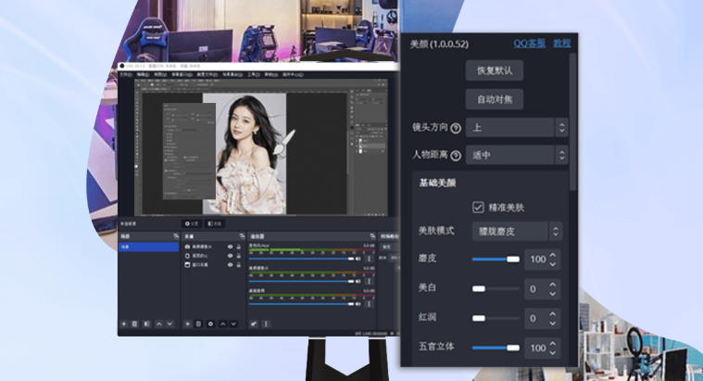Viewport: 703px width, 381px height.
Task: Hide the camera source via eye icon
Action: [230, 247]
